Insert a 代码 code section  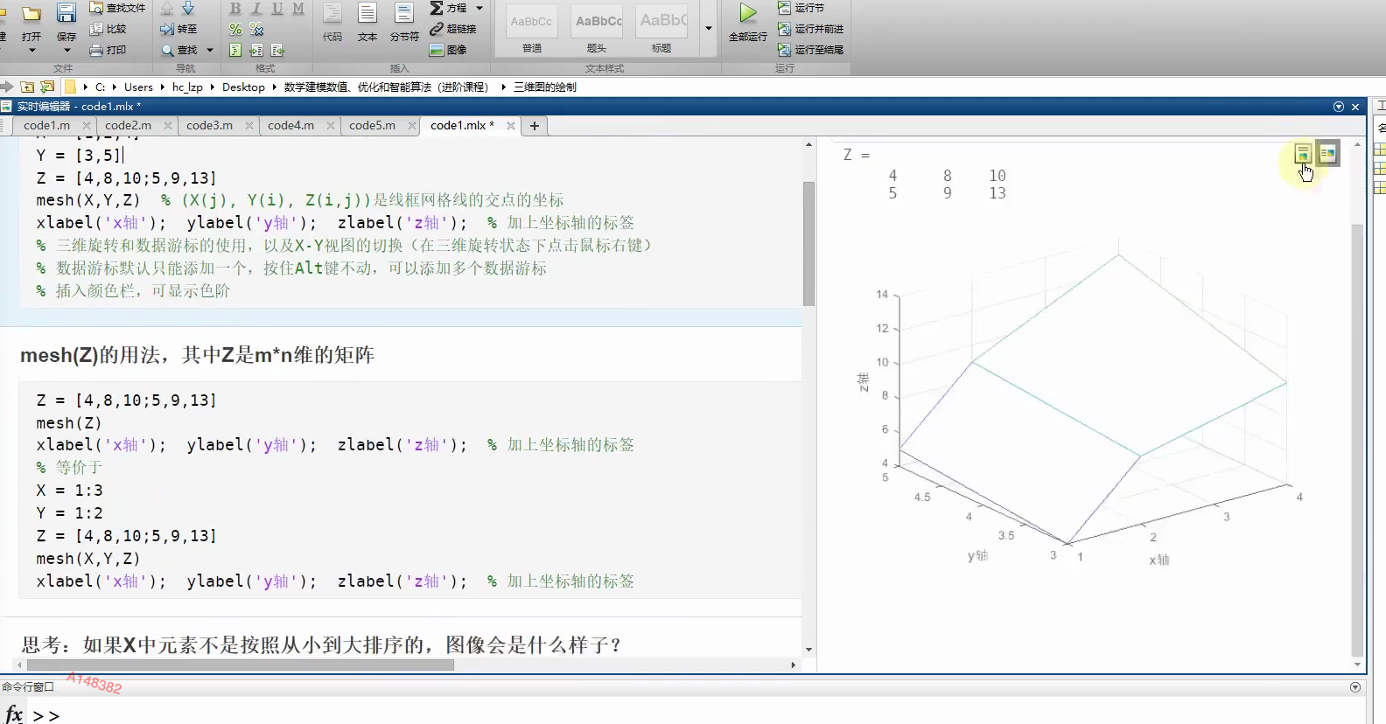[x=332, y=21]
